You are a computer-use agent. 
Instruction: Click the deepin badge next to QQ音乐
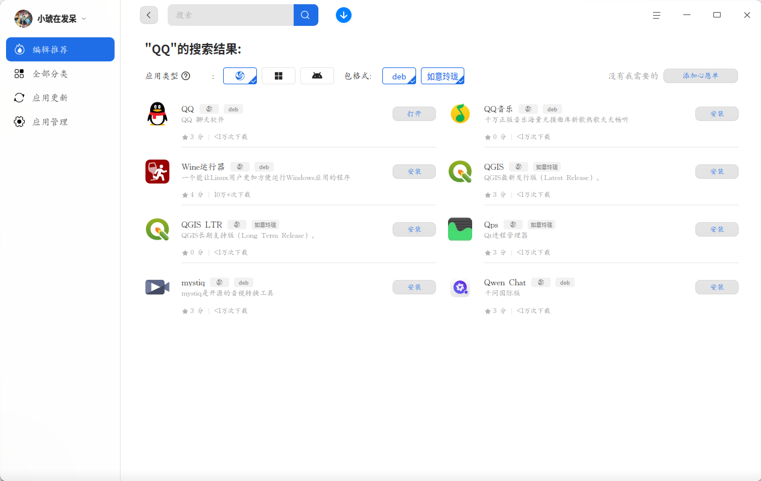(528, 109)
